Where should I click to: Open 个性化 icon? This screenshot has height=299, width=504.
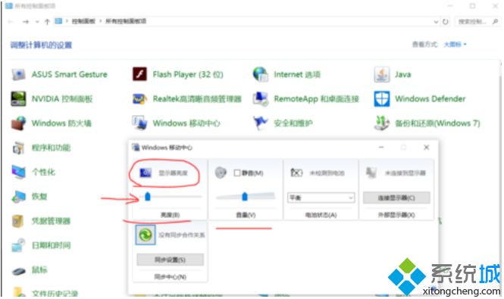tap(18, 172)
